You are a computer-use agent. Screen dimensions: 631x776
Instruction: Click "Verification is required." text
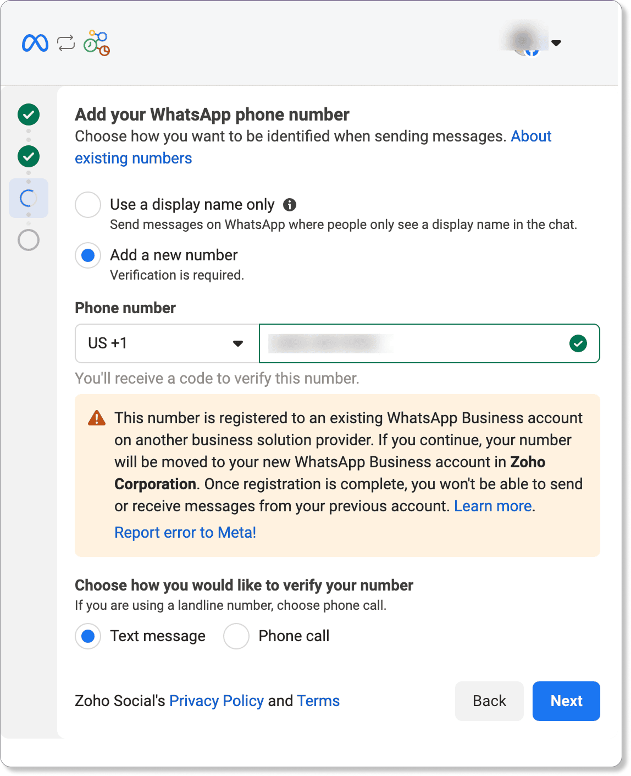point(177,275)
